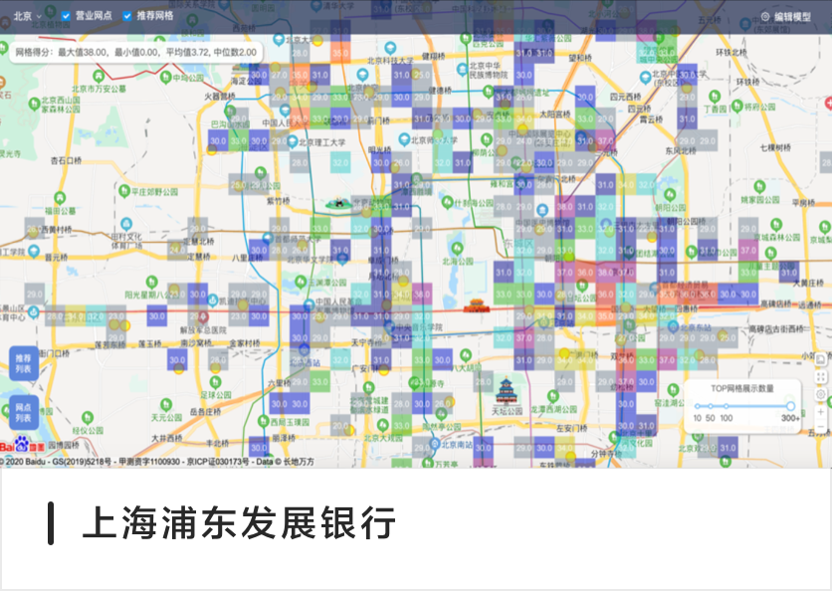Set TOP grid count slider to 10
832x591 pixels.
click(x=698, y=406)
